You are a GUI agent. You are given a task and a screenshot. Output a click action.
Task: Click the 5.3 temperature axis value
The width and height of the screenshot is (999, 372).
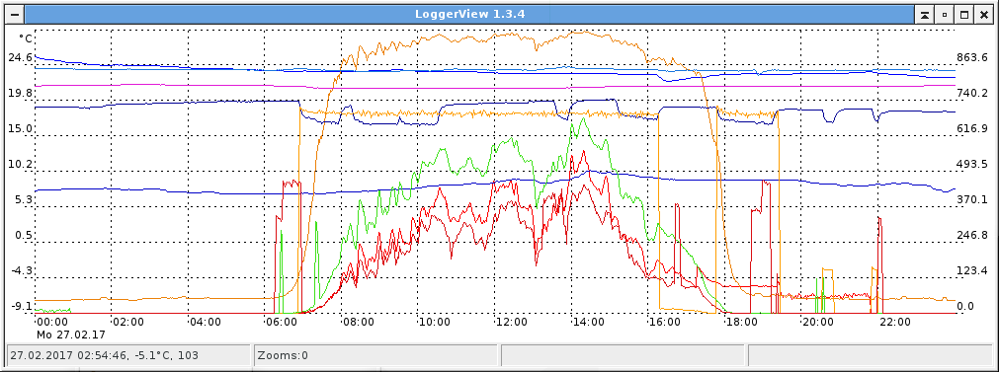23,199
